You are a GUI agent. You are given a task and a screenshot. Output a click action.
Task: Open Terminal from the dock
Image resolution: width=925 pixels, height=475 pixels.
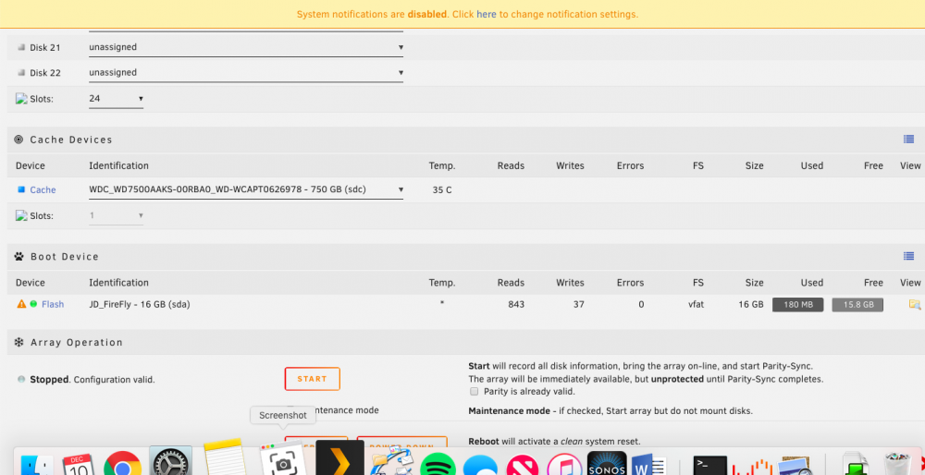(709, 466)
